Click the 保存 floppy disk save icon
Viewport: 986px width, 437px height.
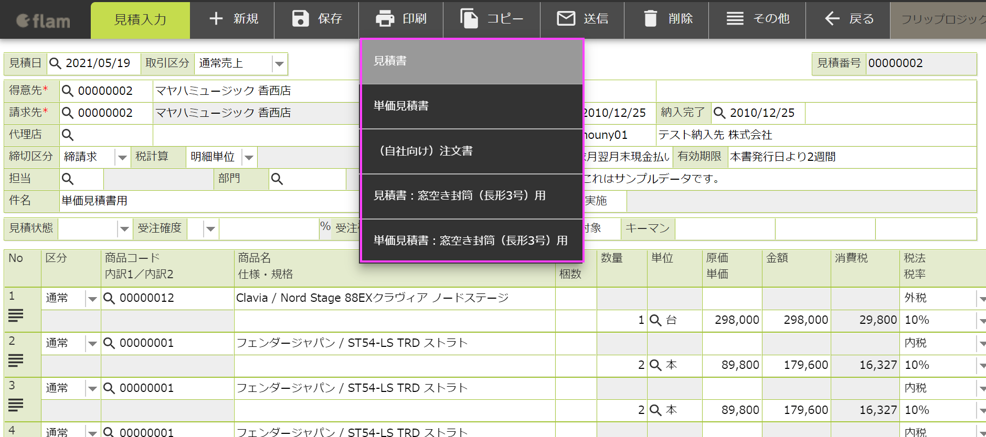[x=300, y=19]
